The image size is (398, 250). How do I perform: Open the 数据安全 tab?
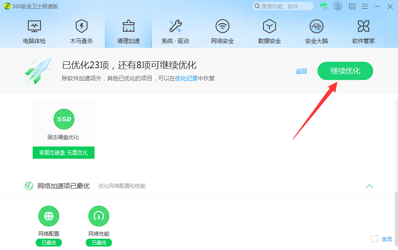click(269, 32)
